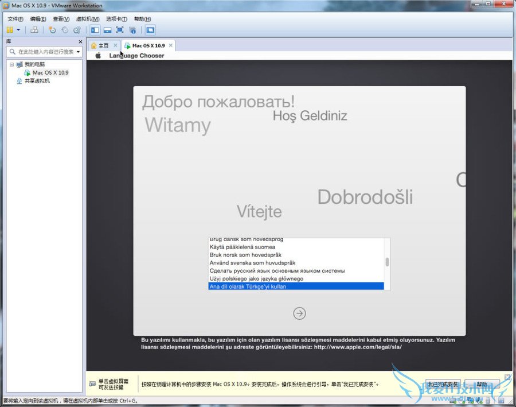
Task: Click the 我已完成安装 button
Action: tap(442, 384)
